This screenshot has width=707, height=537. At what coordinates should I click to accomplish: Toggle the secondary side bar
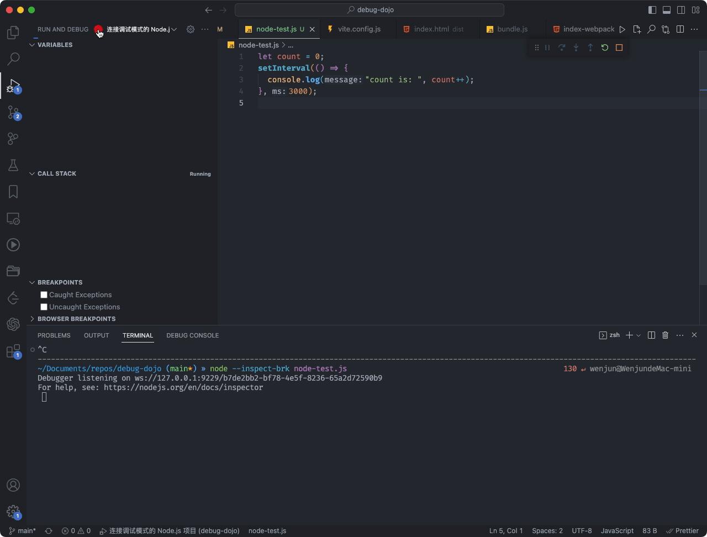coord(681,9)
